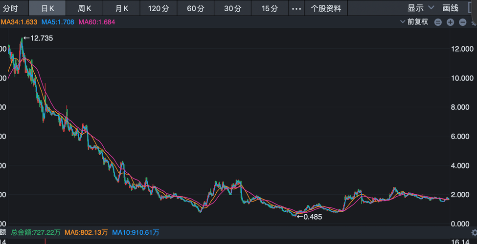This screenshot has height=244, width=477.
Task: Zoom in chart with plus icon
Action: 450,22
